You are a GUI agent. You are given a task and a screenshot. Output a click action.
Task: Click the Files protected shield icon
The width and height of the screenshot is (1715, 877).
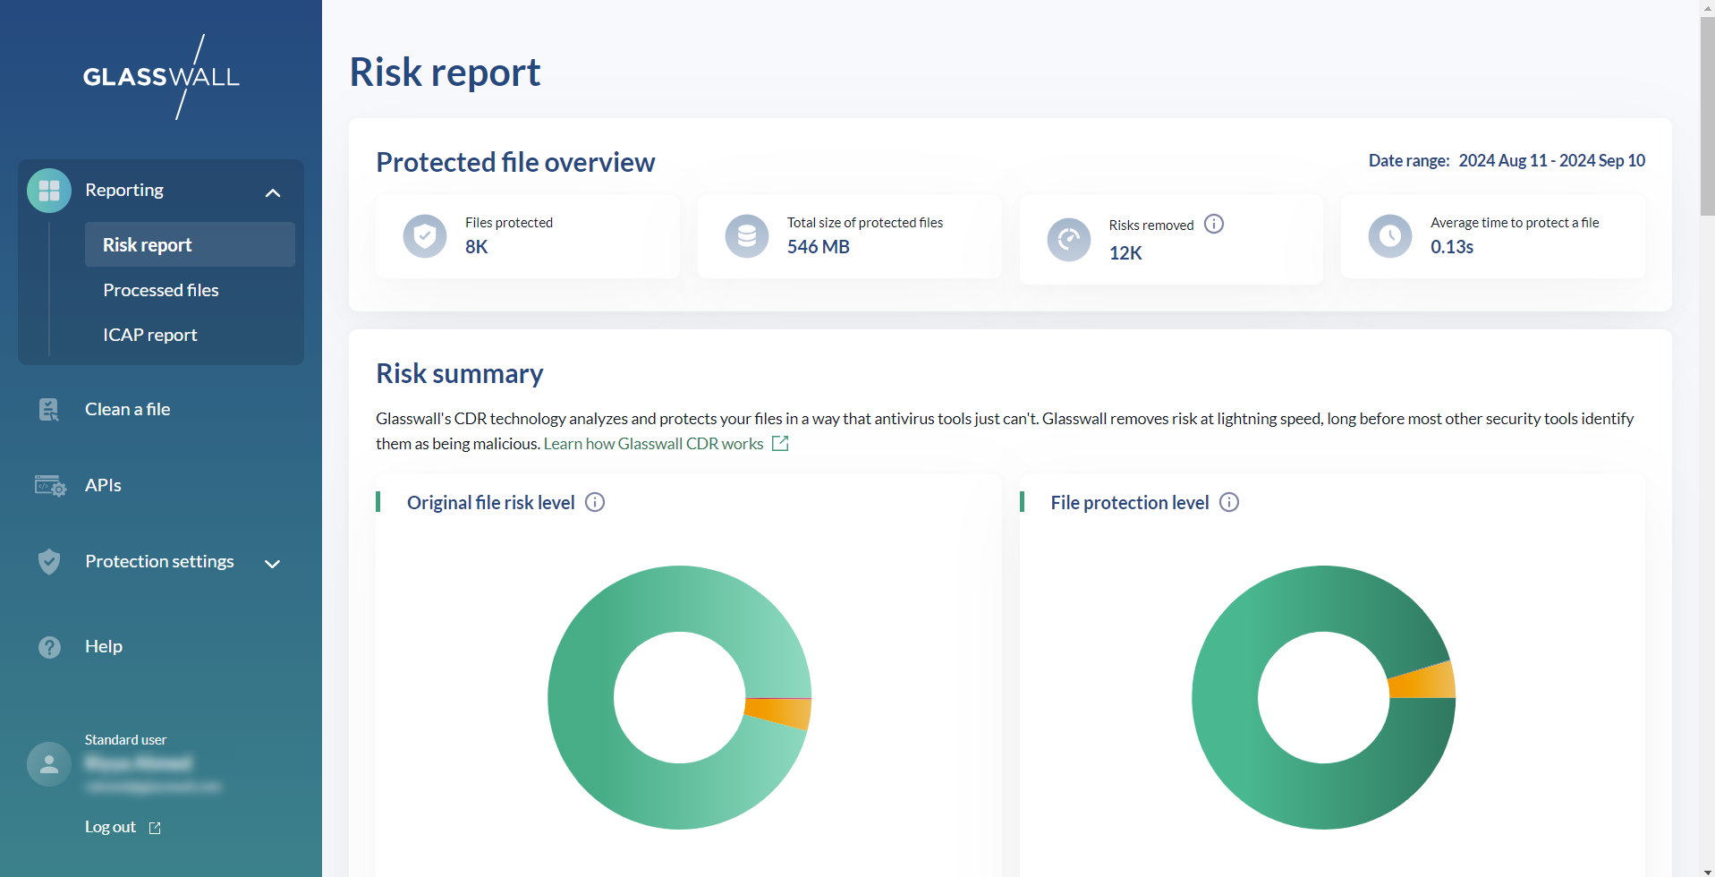coord(425,236)
